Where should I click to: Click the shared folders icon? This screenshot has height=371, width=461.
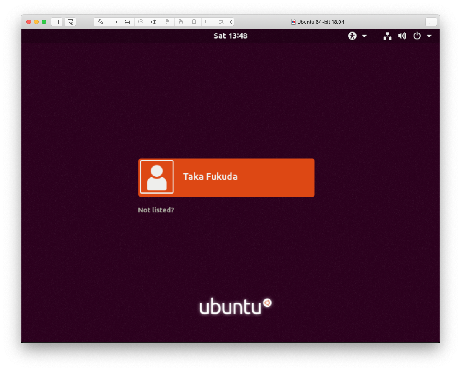(x=221, y=22)
